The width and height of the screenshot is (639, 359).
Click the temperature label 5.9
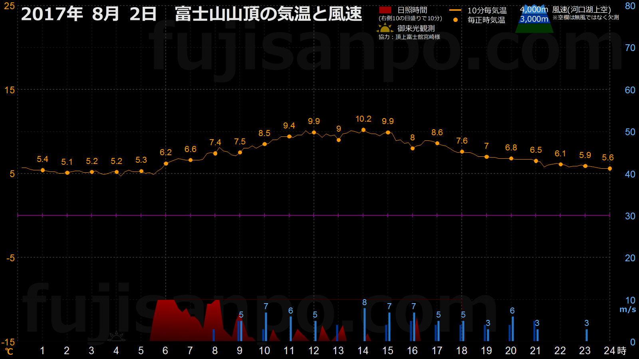585,155
